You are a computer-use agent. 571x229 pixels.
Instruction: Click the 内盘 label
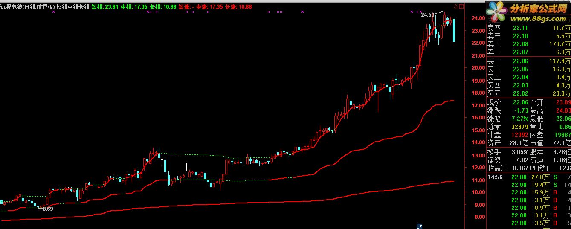click(537, 135)
